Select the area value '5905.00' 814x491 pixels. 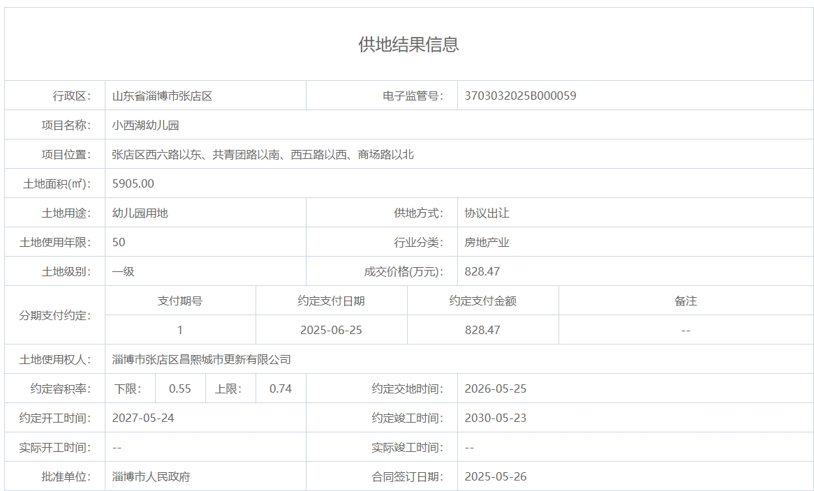pyautogui.click(x=133, y=183)
